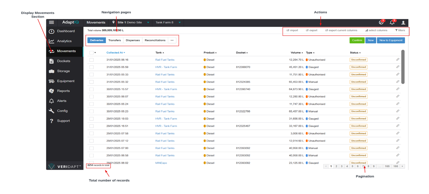
Task: Click the New to Equipment button
Action: pyautogui.click(x=391, y=40)
